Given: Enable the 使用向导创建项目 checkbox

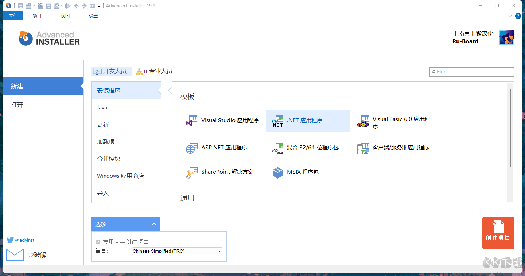Looking at the screenshot, I should 98,241.
